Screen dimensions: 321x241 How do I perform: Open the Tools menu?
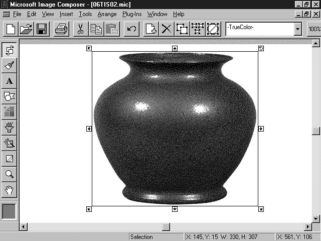(x=85, y=14)
